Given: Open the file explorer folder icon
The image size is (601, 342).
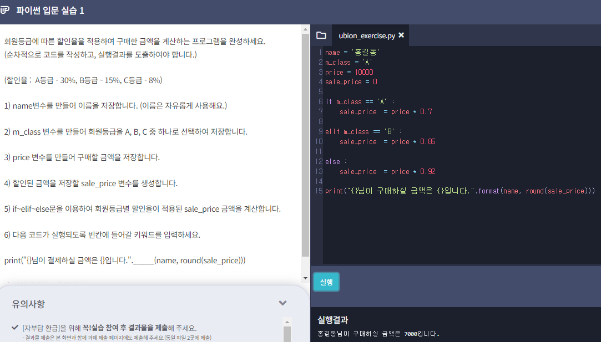Looking at the screenshot, I should pyautogui.click(x=321, y=34).
